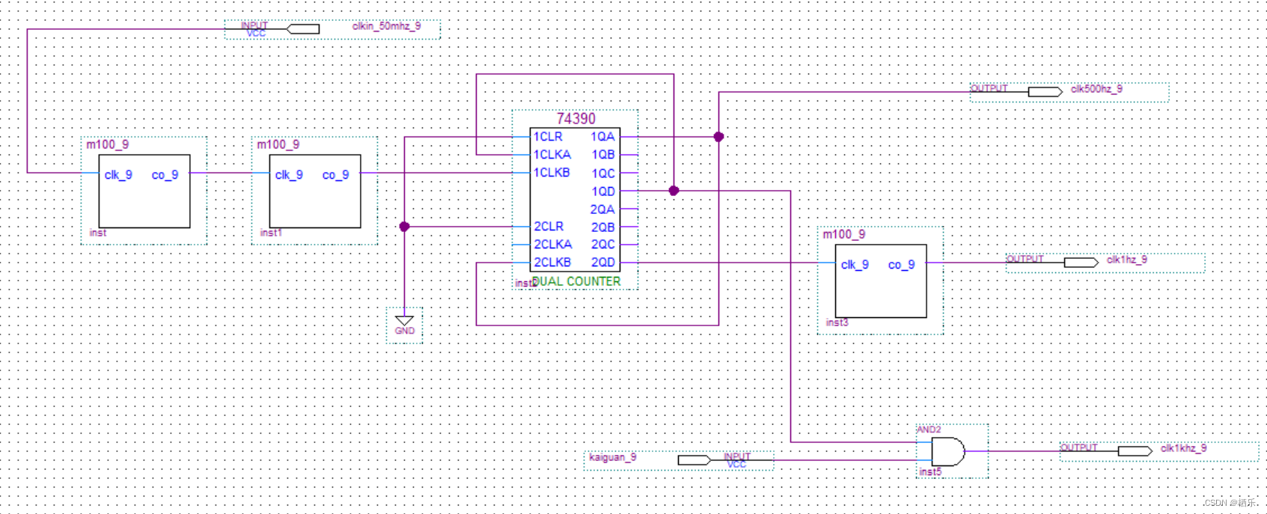This screenshot has width=1267, height=514.
Task: Select the kaiguan_9 input pin symbol
Action: point(694,460)
